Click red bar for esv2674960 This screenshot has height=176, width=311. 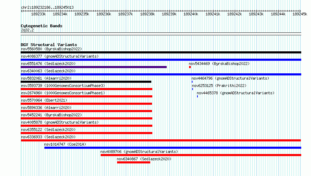(86, 96)
